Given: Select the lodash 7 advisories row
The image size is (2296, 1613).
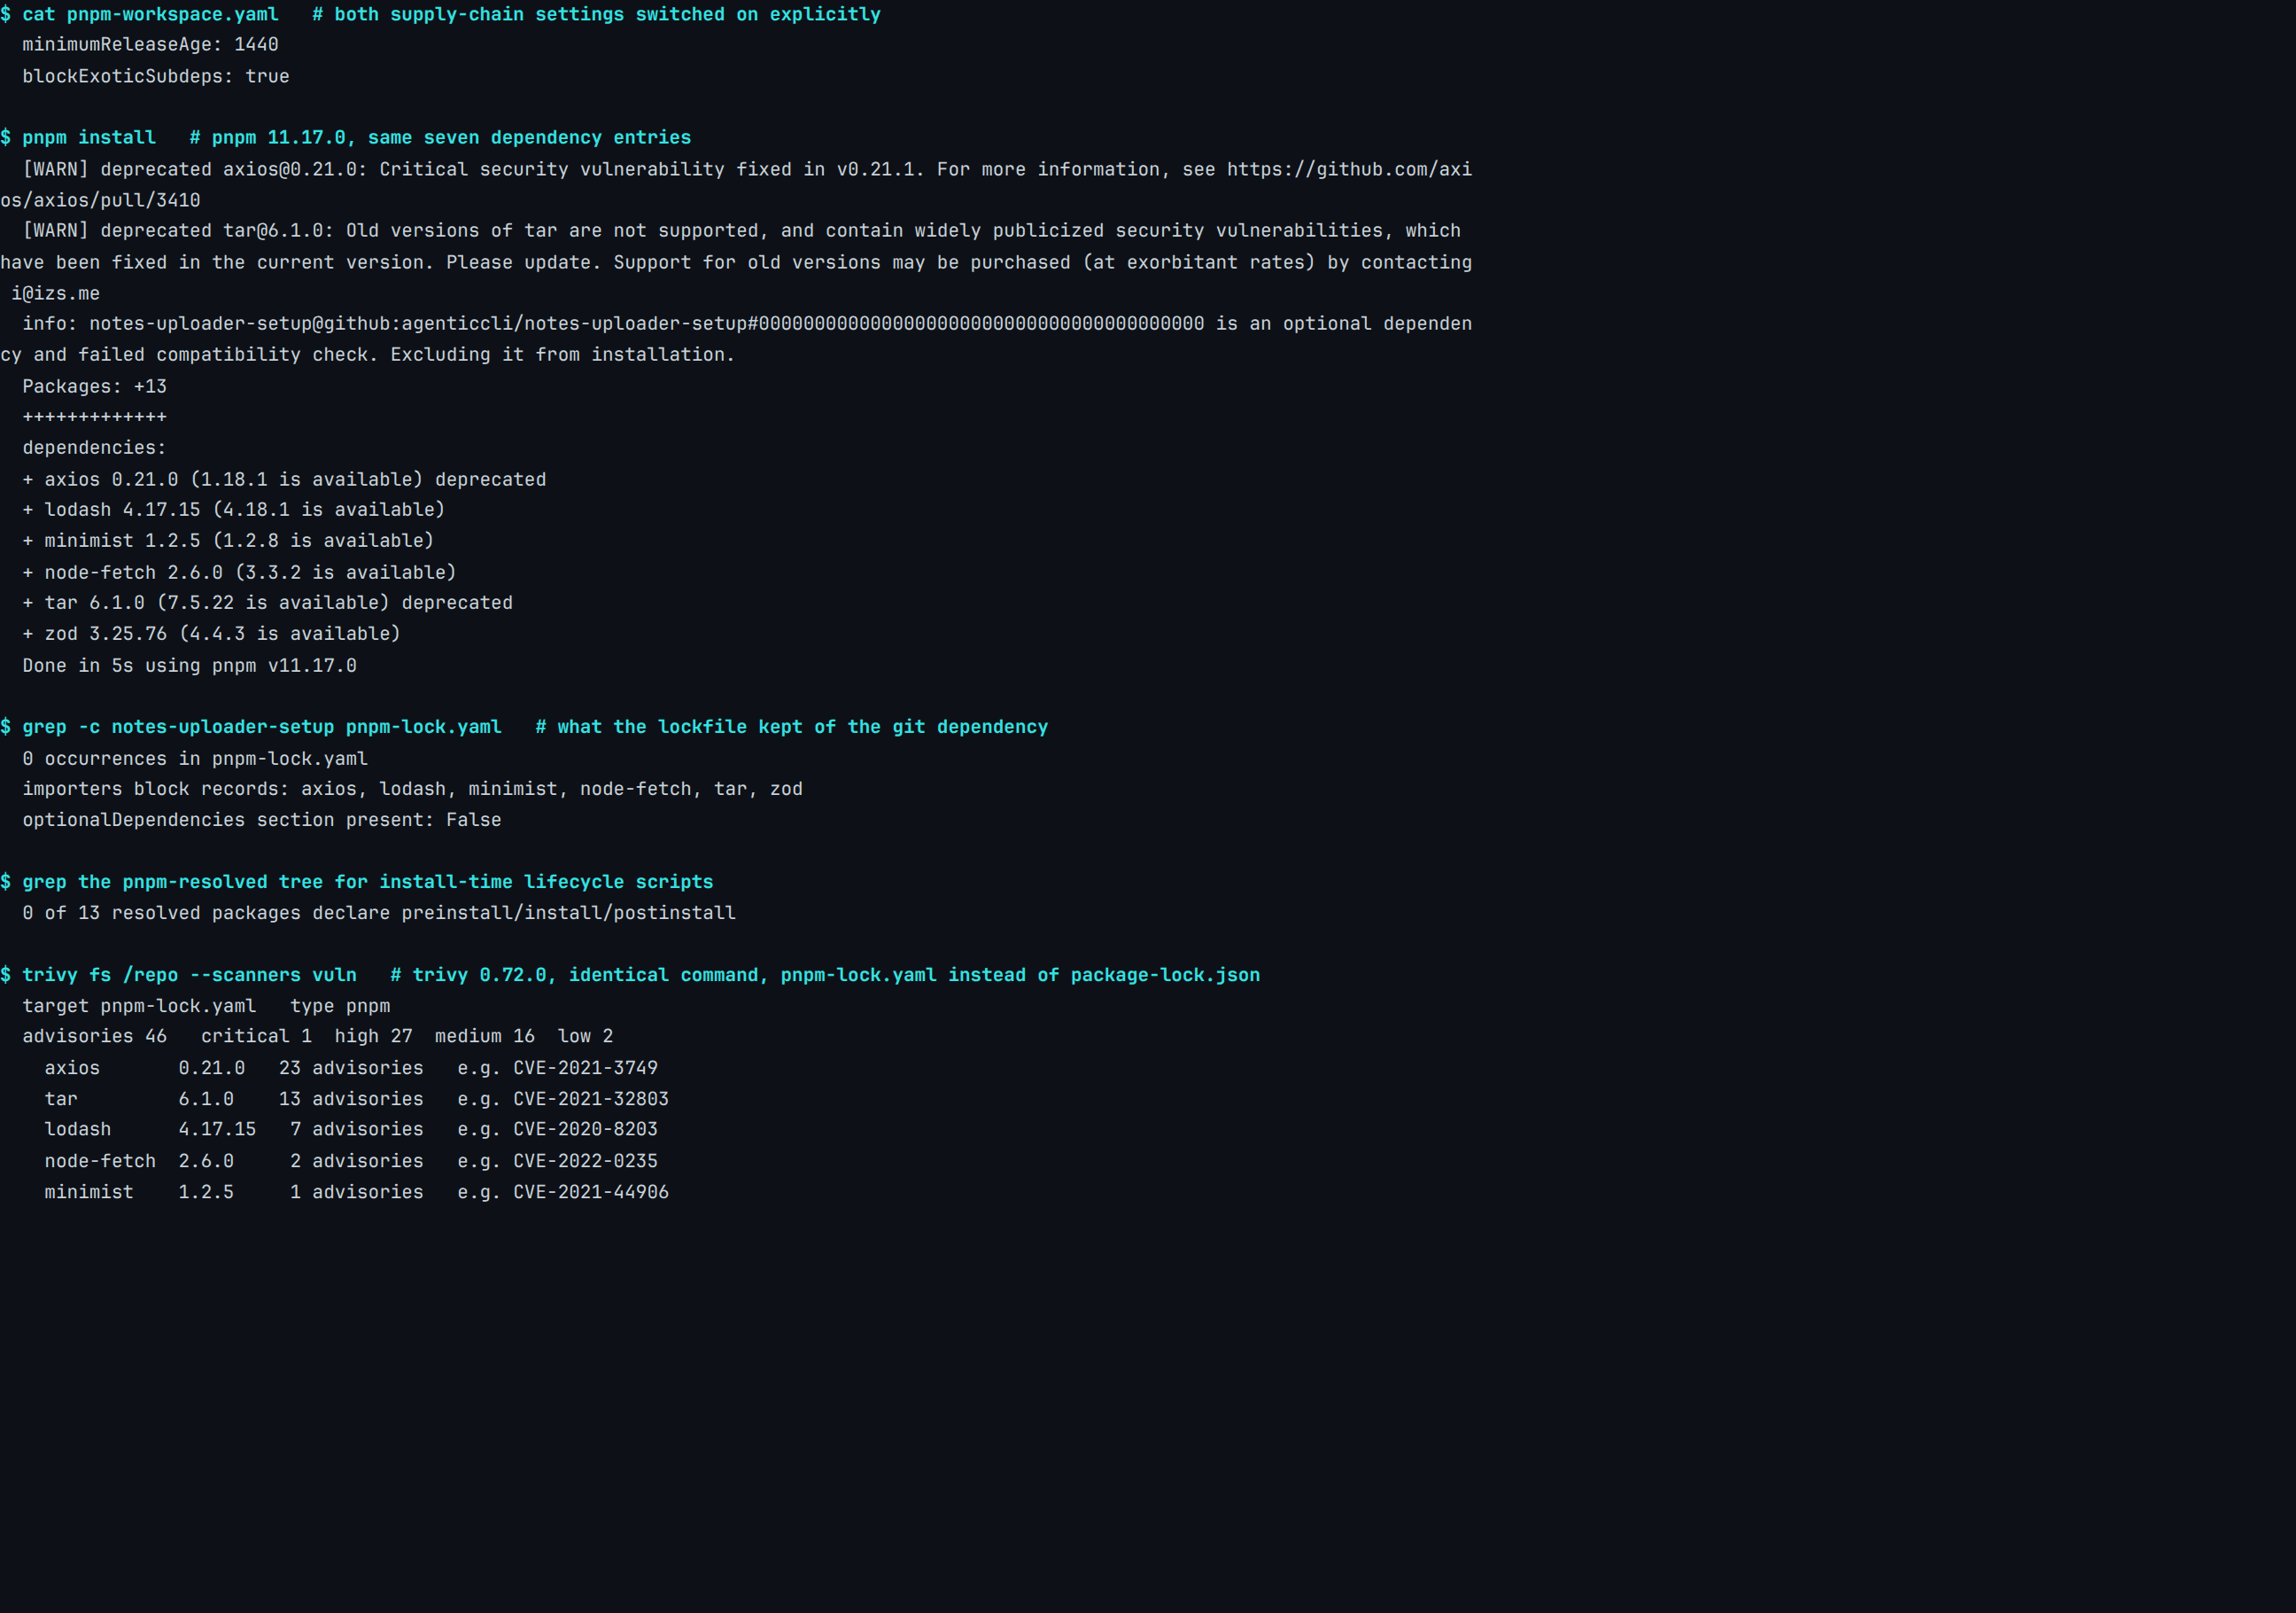Looking at the screenshot, I should click(x=351, y=1129).
